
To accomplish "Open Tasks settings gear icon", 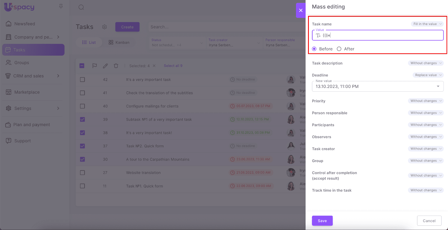I will point(104,27).
